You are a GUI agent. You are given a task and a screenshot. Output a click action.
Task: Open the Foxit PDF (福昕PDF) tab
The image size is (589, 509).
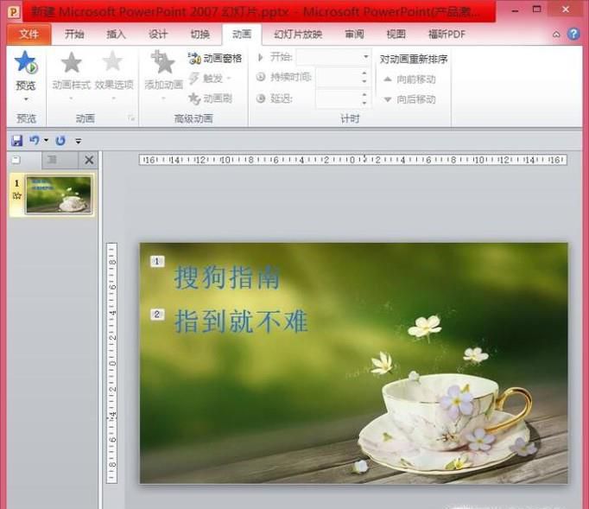446,35
